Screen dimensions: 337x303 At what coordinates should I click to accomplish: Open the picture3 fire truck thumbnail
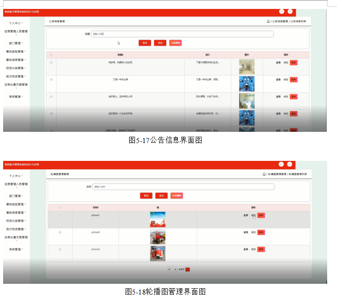[x=158, y=253]
